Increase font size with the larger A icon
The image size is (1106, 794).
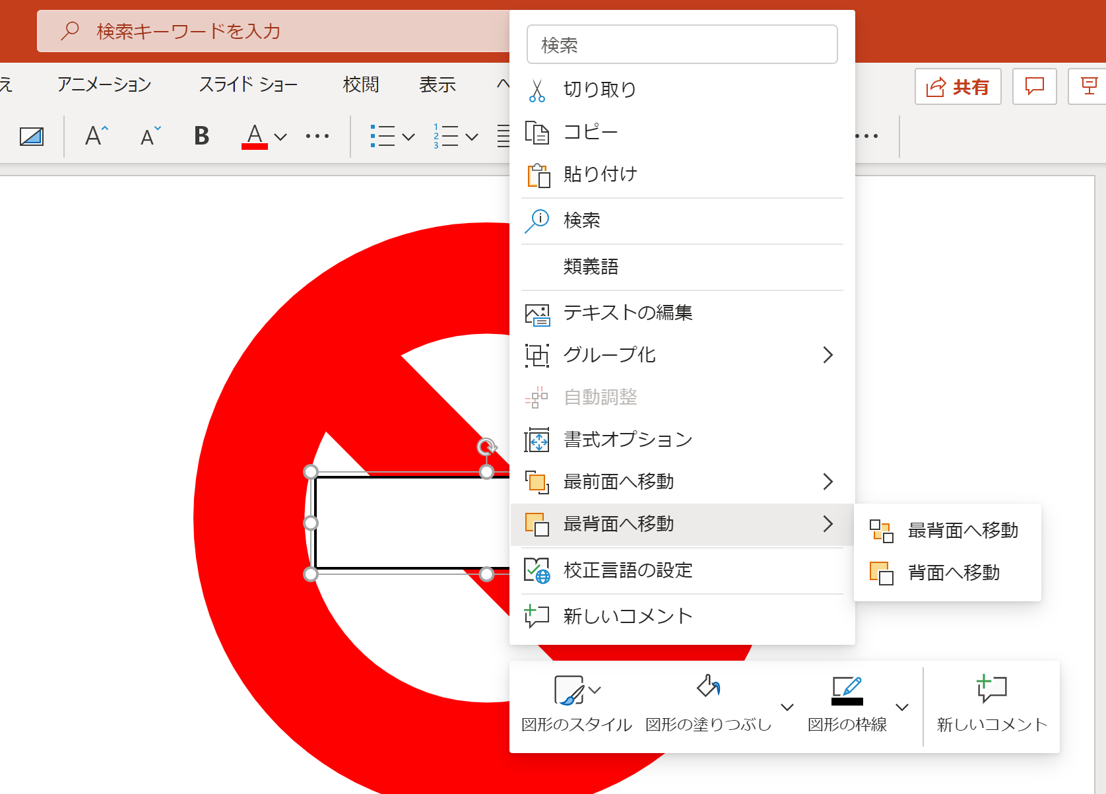point(96,136)
